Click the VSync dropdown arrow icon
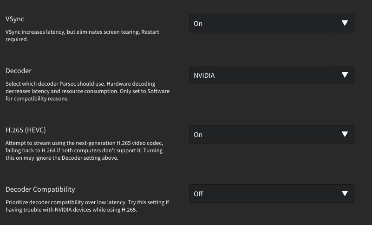 click(345, 23)
